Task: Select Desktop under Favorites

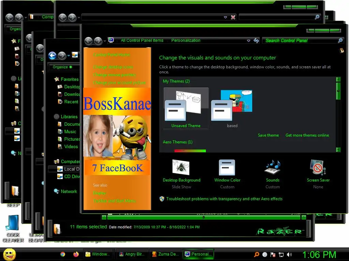Action: pos(72,87)
